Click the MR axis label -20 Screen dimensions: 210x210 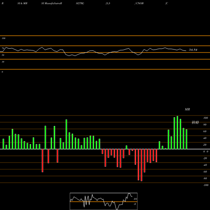[205, 158]
